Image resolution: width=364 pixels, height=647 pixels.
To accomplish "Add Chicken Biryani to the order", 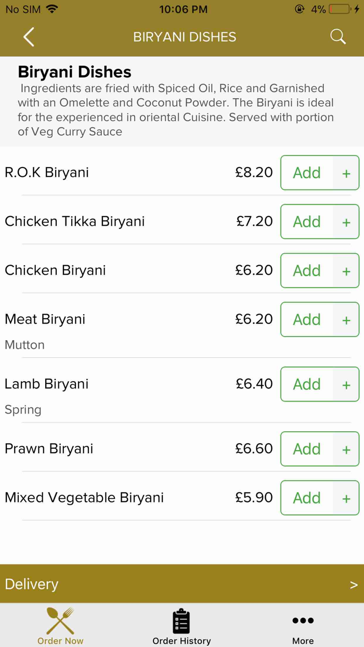I will pos(307,270).
